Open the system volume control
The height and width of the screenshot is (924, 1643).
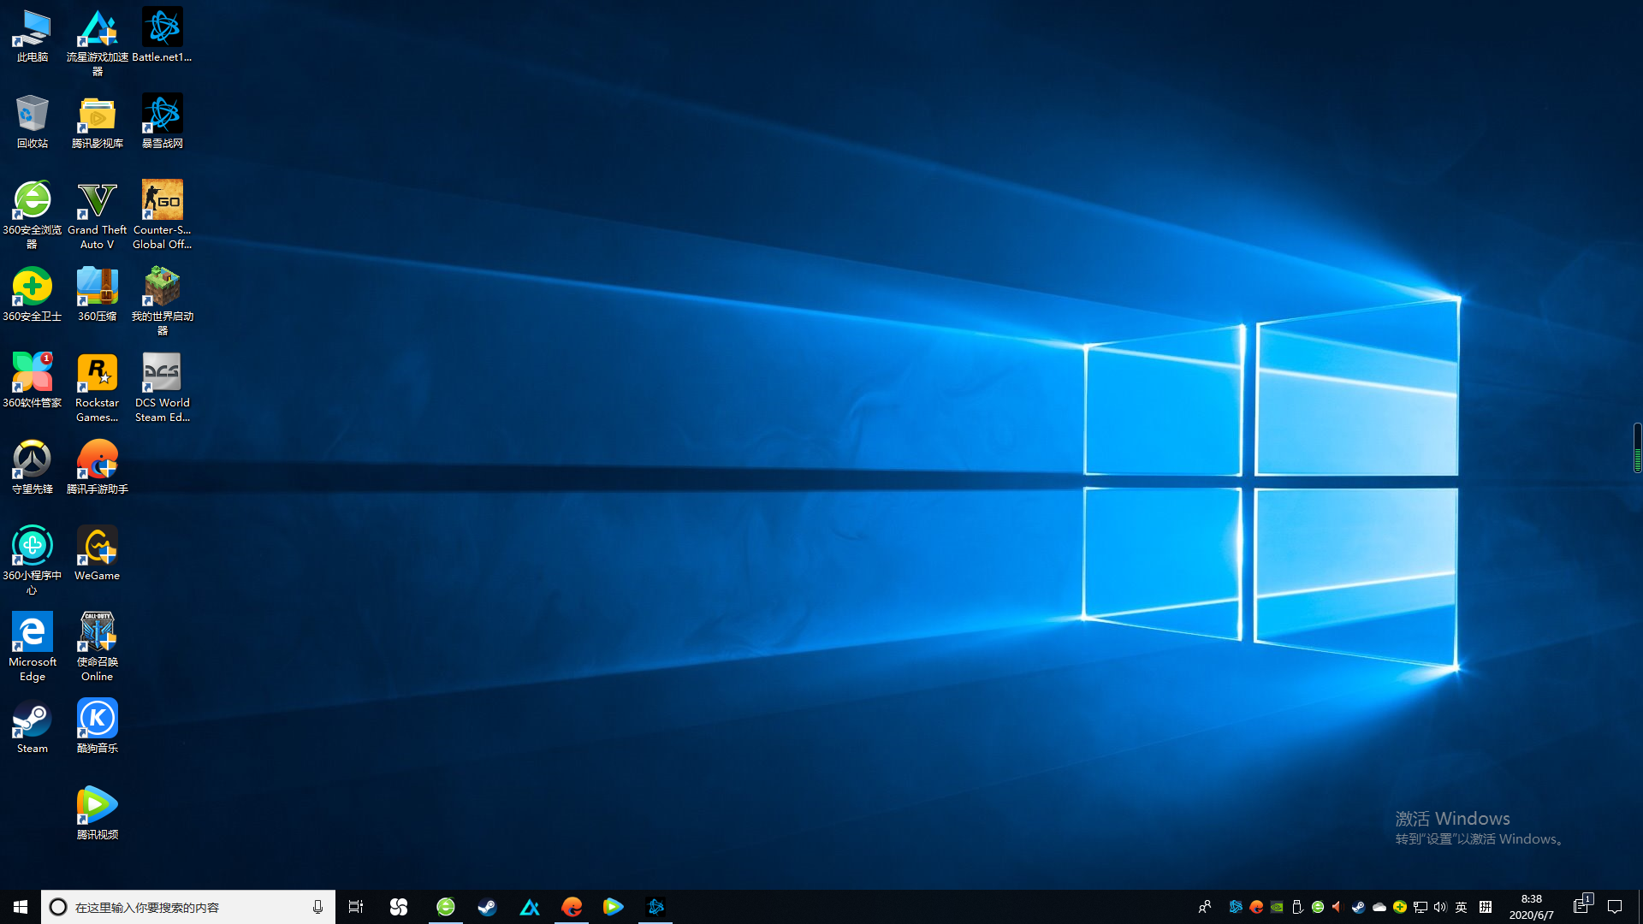coord(1440,907)
